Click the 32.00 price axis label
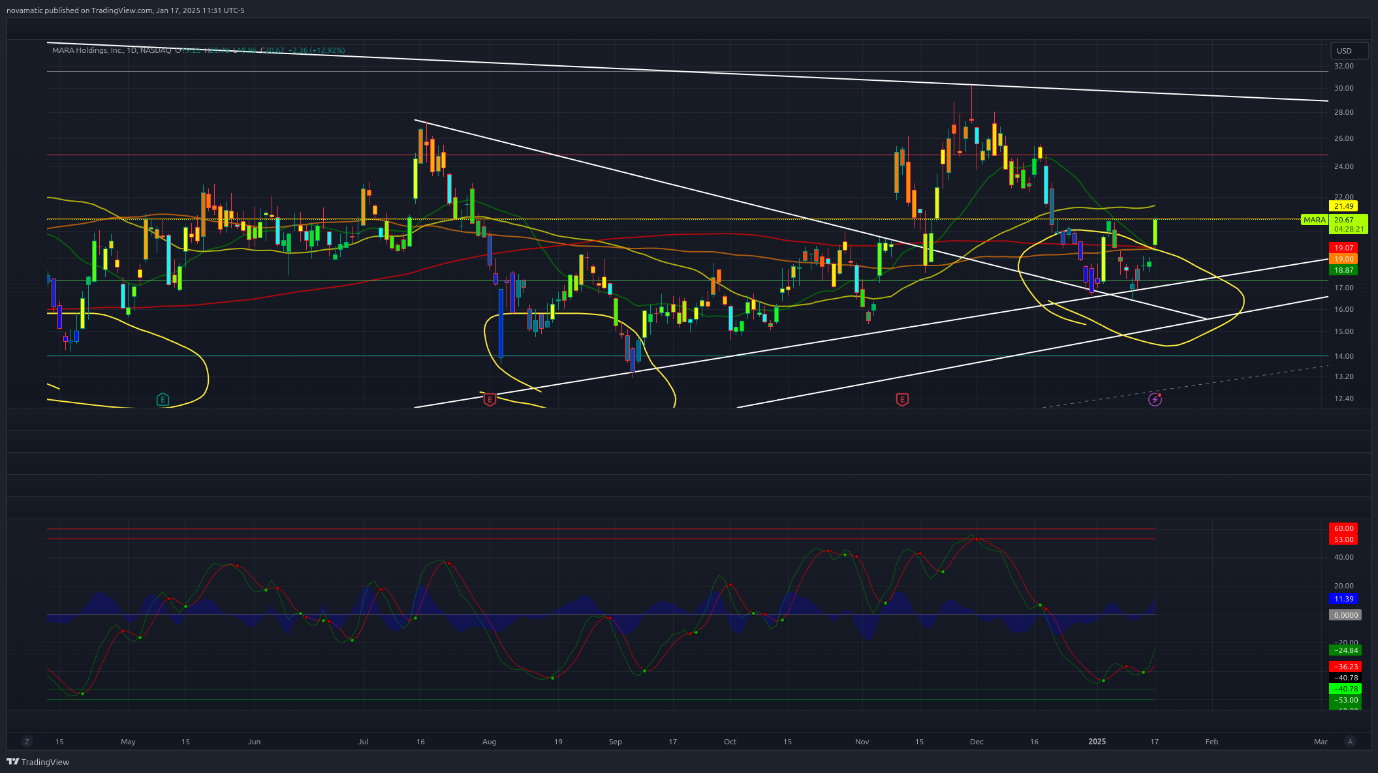This screenshot has height=773, width=1378. [1343, 66]
